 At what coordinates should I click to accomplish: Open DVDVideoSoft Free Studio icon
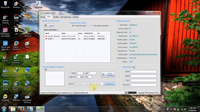click(x=5, y=32)
